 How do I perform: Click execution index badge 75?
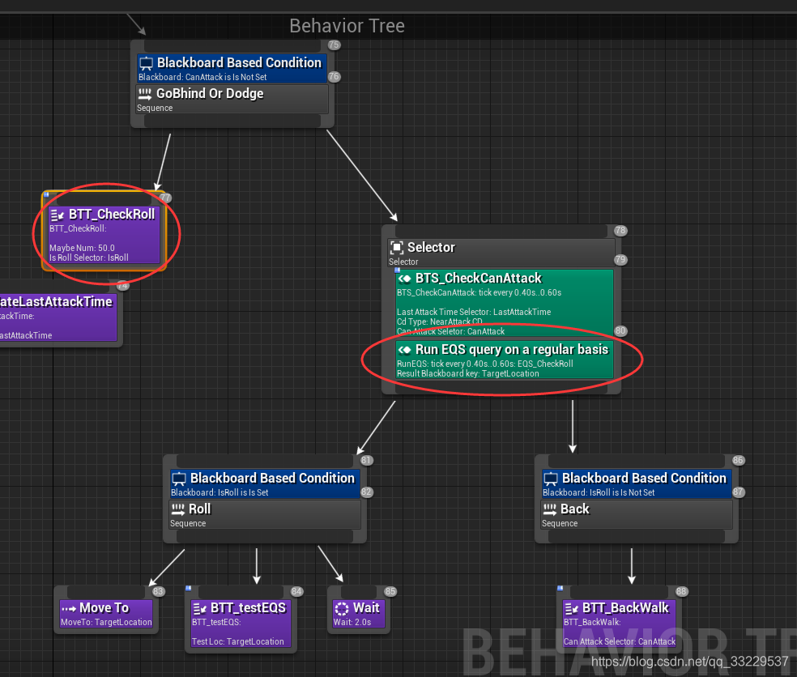pyautogui.click(x=334, y=45)
